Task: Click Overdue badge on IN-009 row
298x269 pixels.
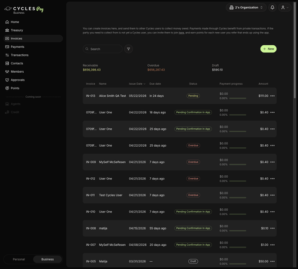Action: 193,162
